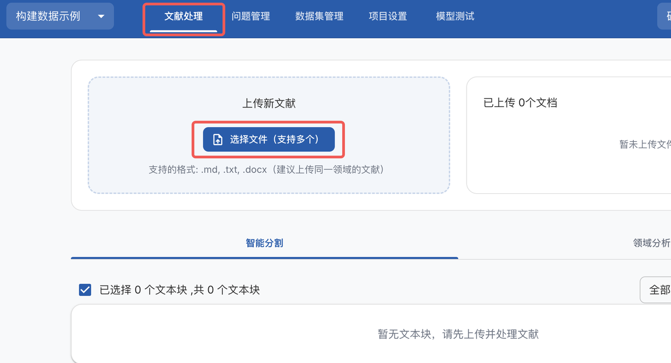Click the upload file icon
The width and height of the screenshot is (671, 363).
(x=218, y=139)
